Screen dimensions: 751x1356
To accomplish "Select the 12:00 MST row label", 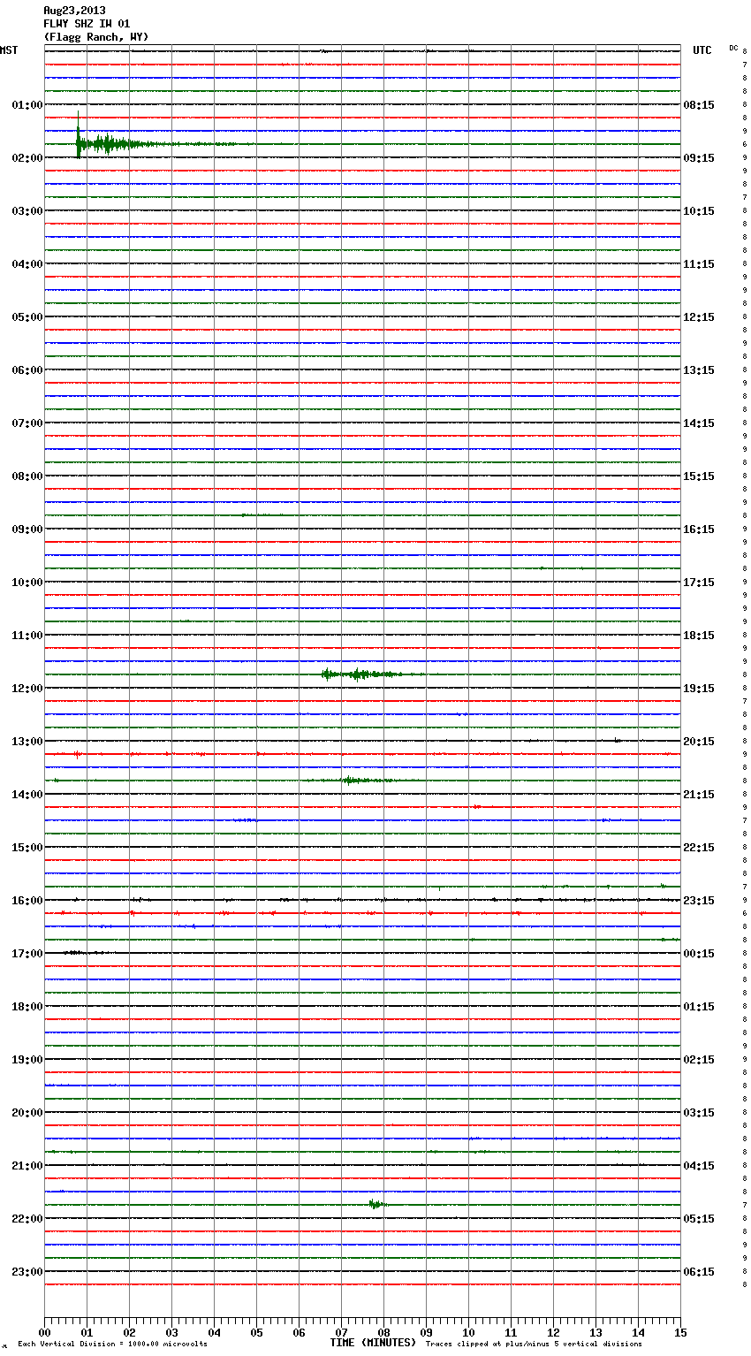I will pyautogui.click(x=27, y=689).
